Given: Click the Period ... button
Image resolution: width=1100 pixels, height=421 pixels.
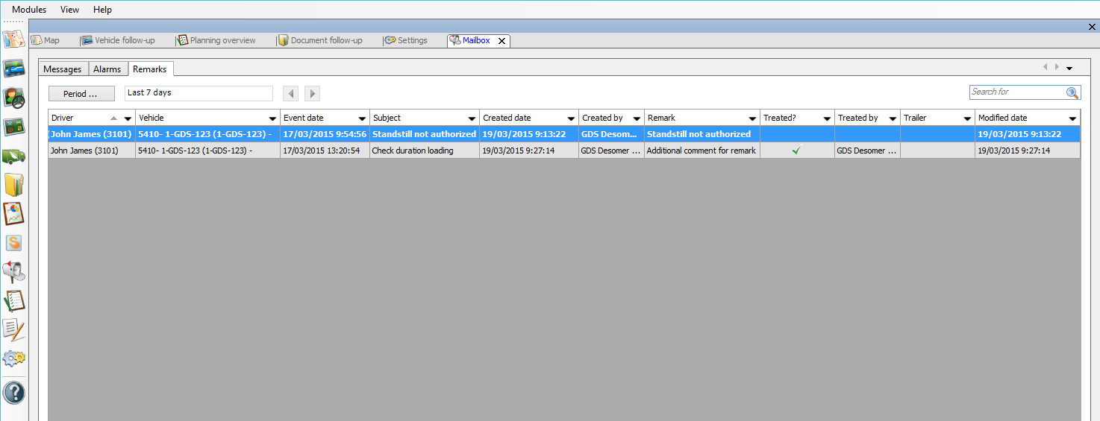Looking at the screenshot, I should (81, 94).
